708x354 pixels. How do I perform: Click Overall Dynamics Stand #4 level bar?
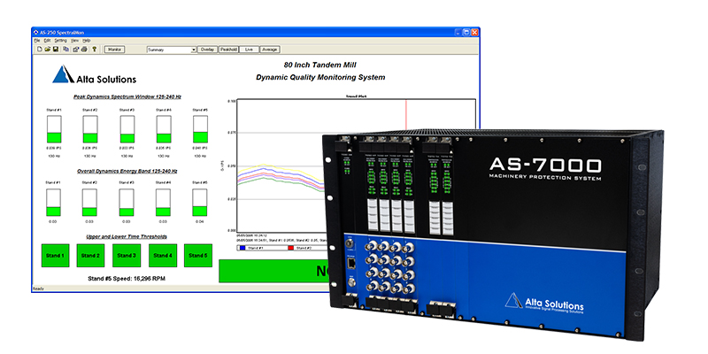163,203
